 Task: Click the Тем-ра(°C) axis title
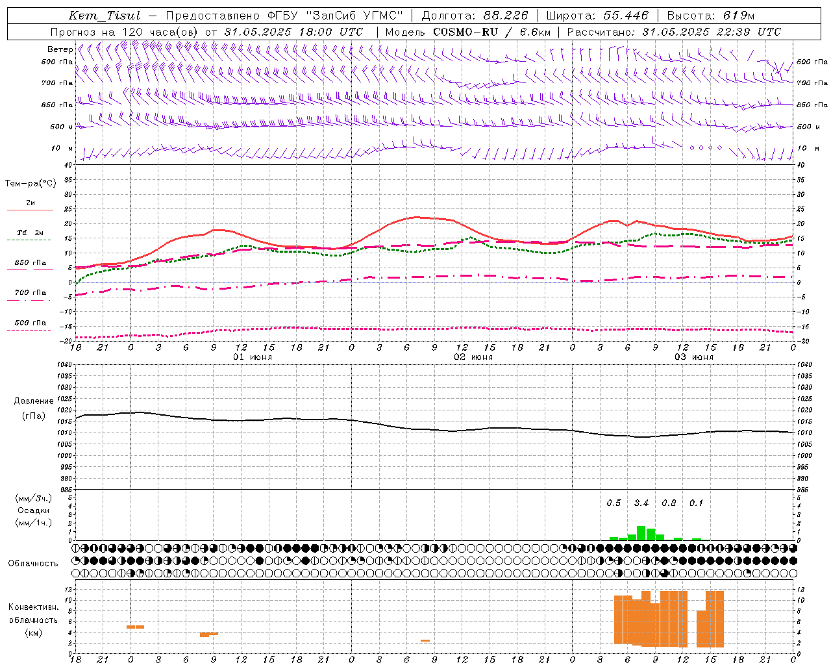click(31, 184)
